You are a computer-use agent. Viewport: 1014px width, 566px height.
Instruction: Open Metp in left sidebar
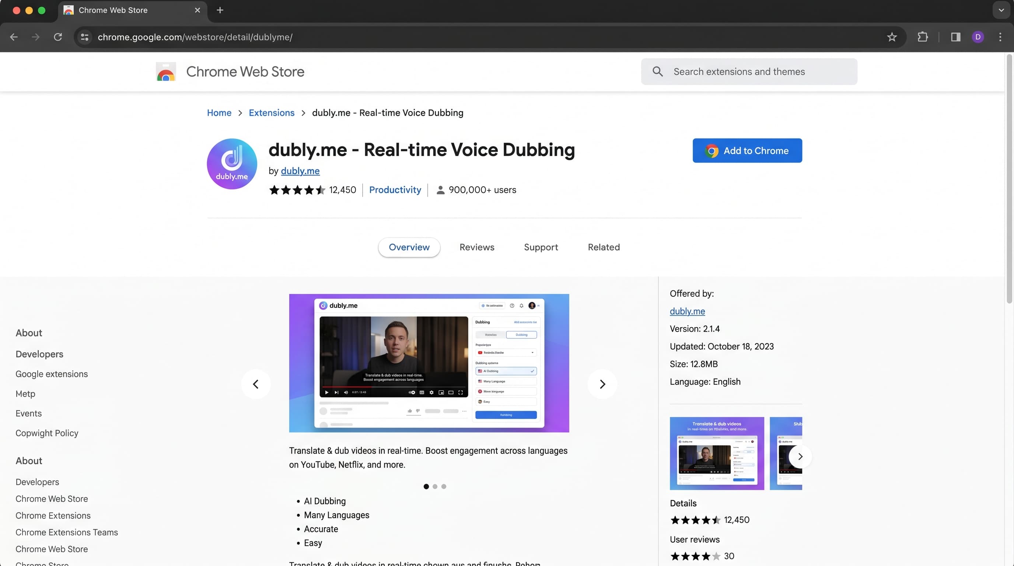(x=25, y=394)
